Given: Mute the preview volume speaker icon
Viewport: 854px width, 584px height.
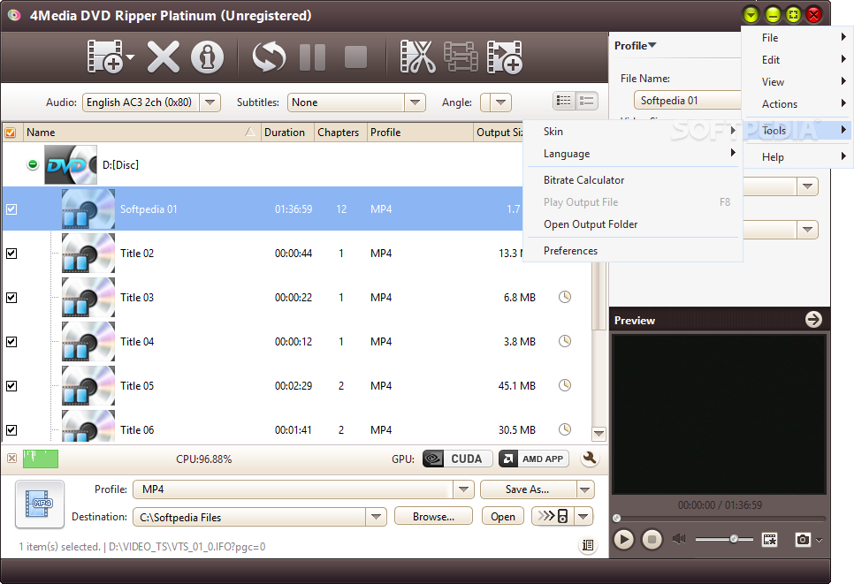Looking at the screenshot, I should [679, 539].
